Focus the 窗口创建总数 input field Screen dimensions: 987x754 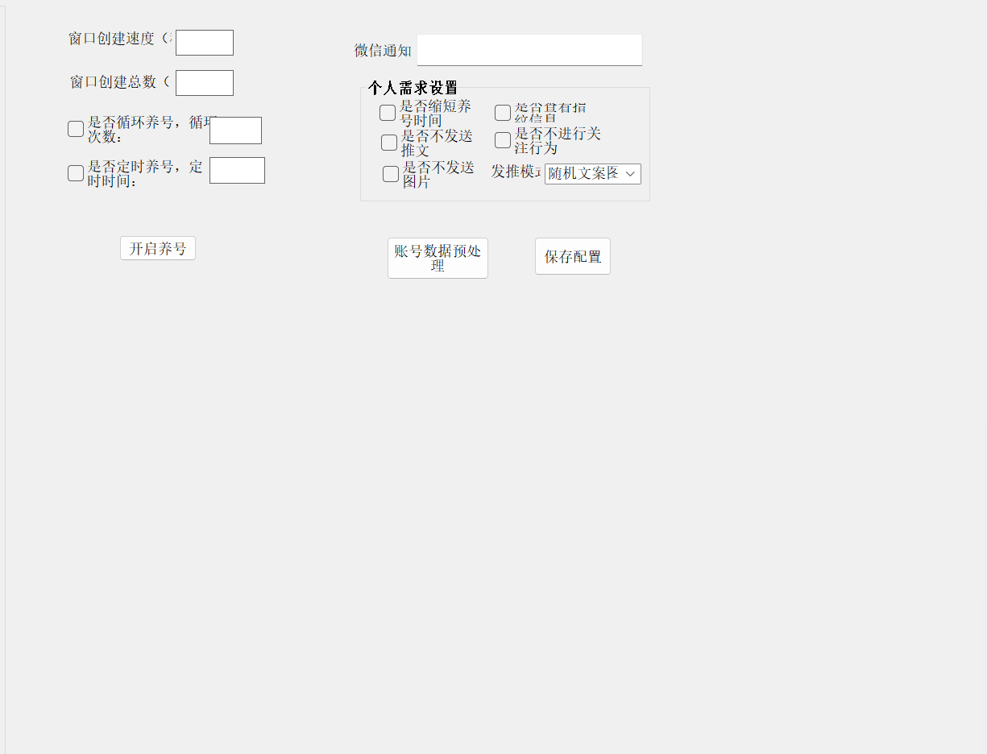(x=205, y=83)
